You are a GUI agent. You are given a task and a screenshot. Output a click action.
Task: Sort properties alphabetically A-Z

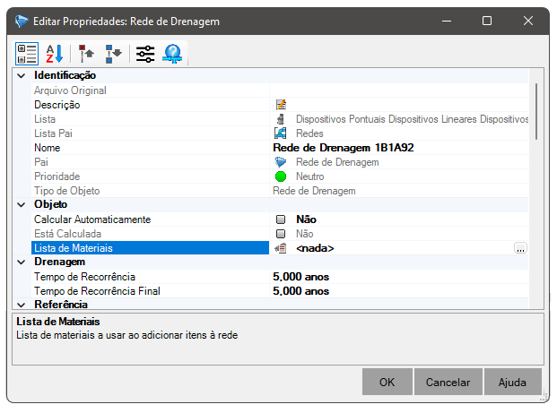point(55,54)
